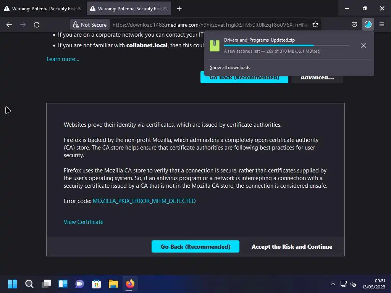Open the Firefox application menu
The width and height of the screenshot is (391, 293).
(381, 24)
